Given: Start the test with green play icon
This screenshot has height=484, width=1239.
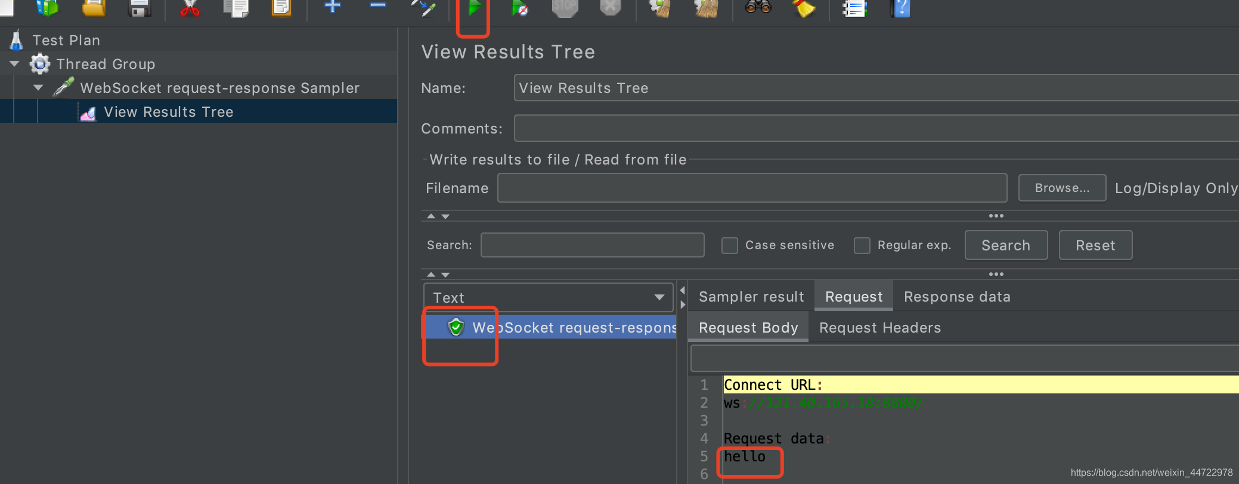Looking at the screenshot, I should (x=475, y=7).
